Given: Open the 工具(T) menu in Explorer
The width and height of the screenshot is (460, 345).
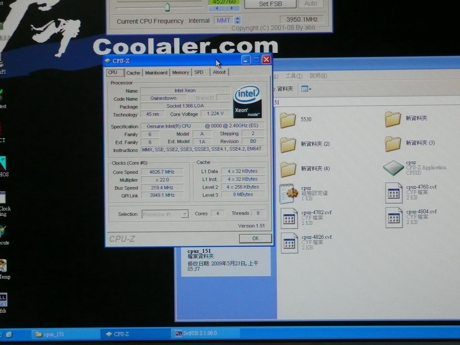Looking at the screenshot, I should coord(294,76).
